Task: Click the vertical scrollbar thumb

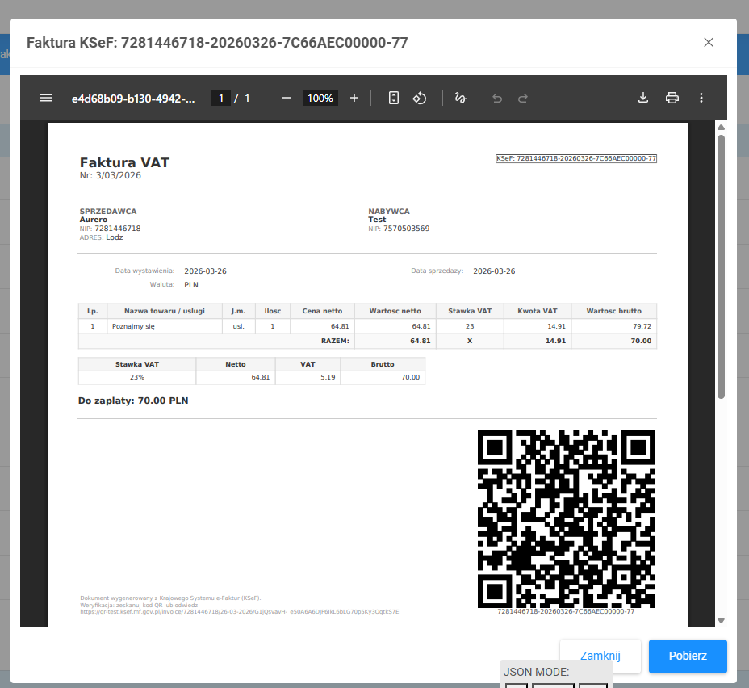Action: click(x=722, y=266)
